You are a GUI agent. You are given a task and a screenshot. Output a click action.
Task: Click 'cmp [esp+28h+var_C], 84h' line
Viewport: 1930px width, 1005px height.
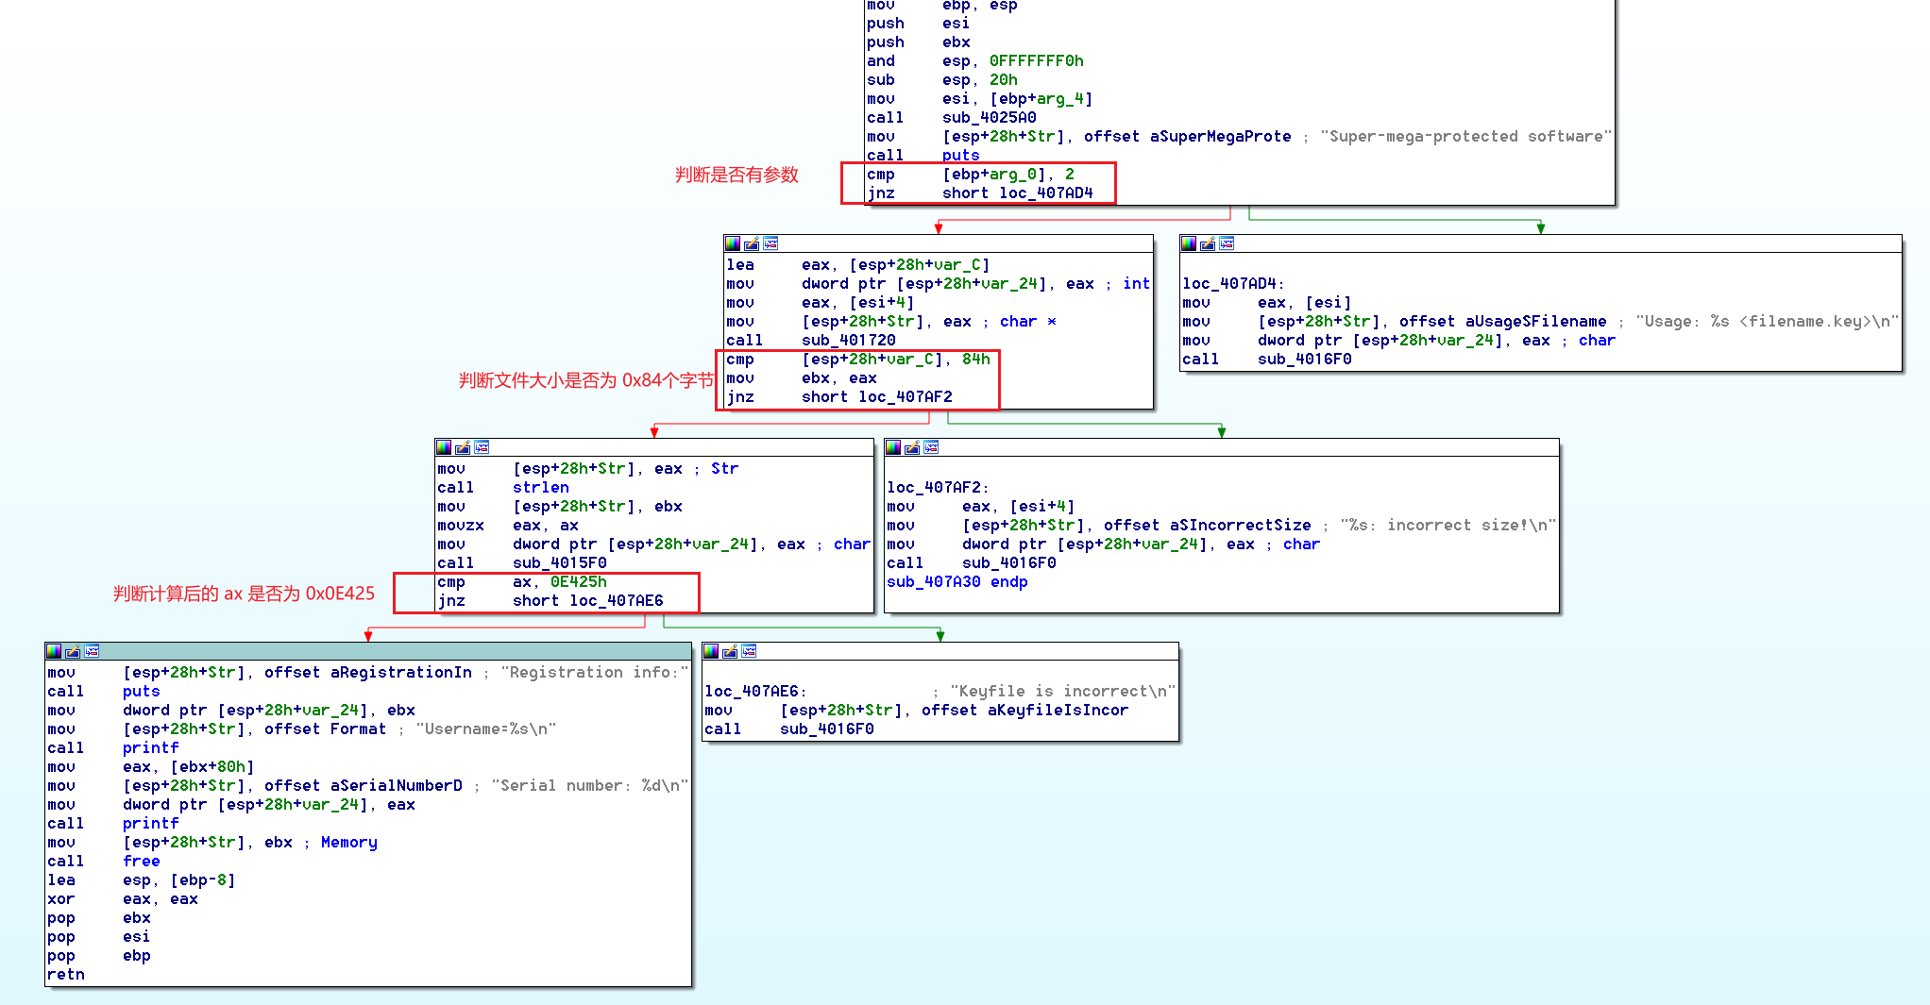[x=858, y=360]
